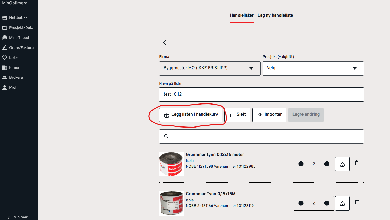This screenshot has height=220, width=390.
Task: Switch to Lag ny handleliste tab
Action: (275, 15)
